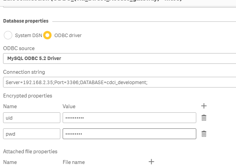The width and height of the screenshot is (236, 167).
Task: Add a new encrypted property row
Action: click(x=204, y=106)
